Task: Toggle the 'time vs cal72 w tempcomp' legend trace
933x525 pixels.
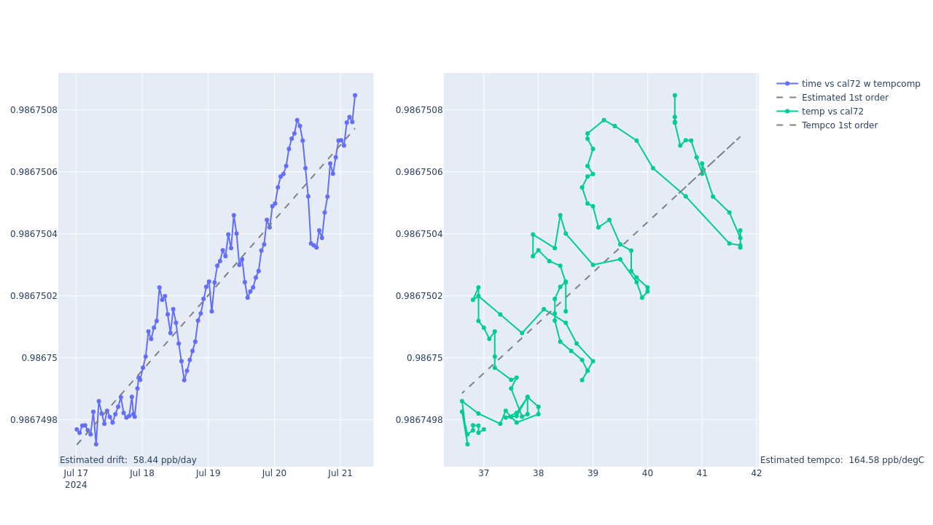Action: pos(860,84)
